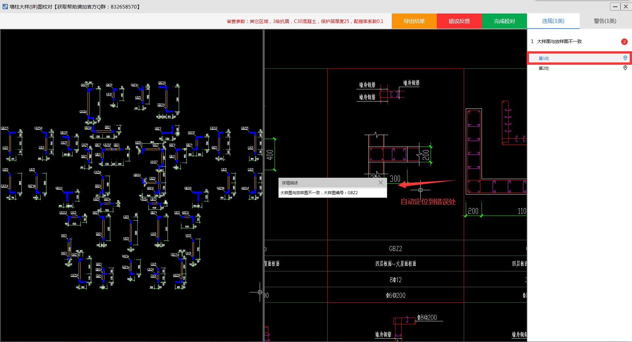Click the GBZ2 label in the detail table
The image size is (632, 342).
tap(395, 249)
